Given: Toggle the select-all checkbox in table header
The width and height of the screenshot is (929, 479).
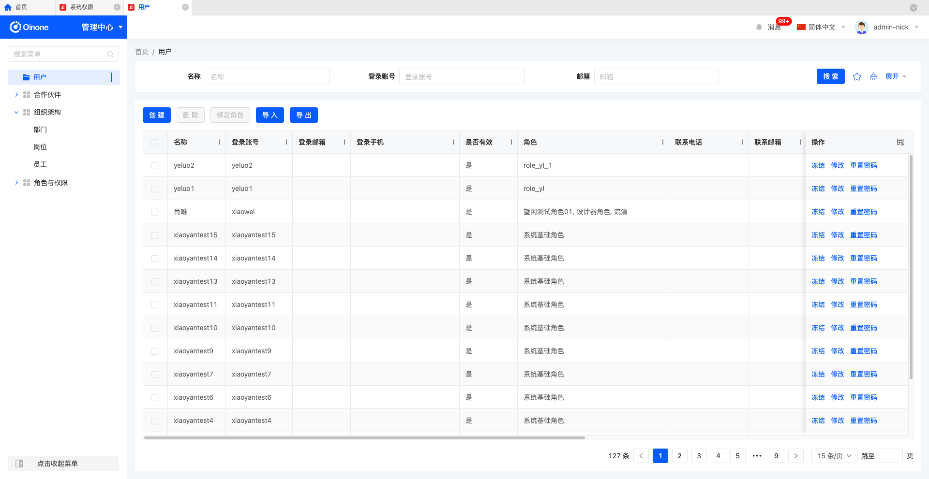Looking at the screenshot, I should (154, 143).
